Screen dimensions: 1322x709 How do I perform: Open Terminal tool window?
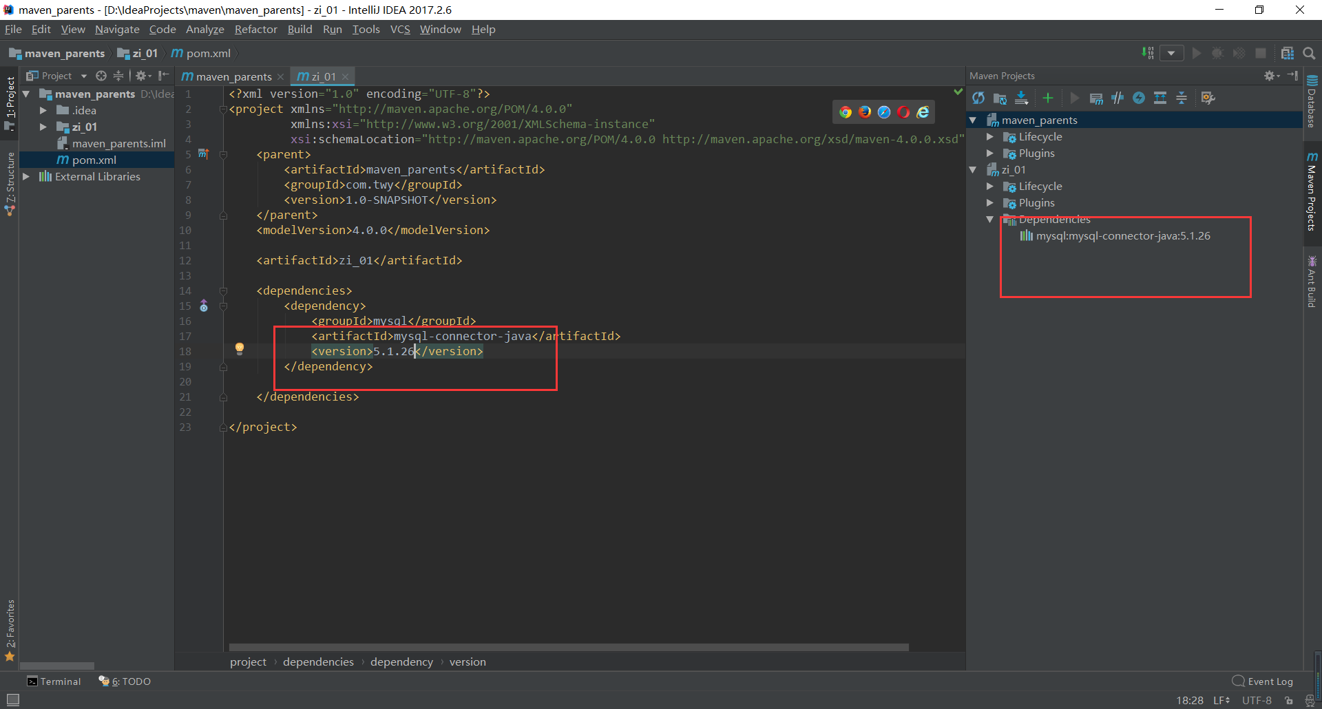[x=54, y=681]
